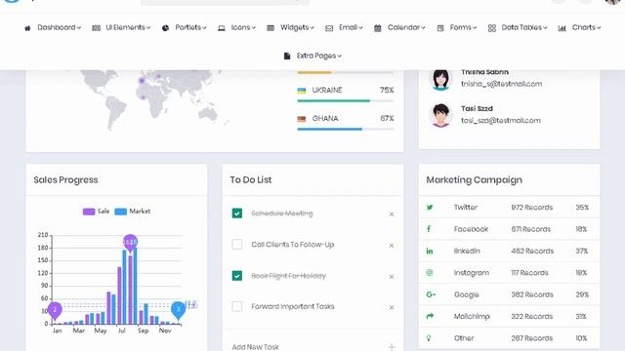Viewport: 625px width, 351px height.
Task: Click the plus icon beside Add New Task
Action: tap(392, 347)
